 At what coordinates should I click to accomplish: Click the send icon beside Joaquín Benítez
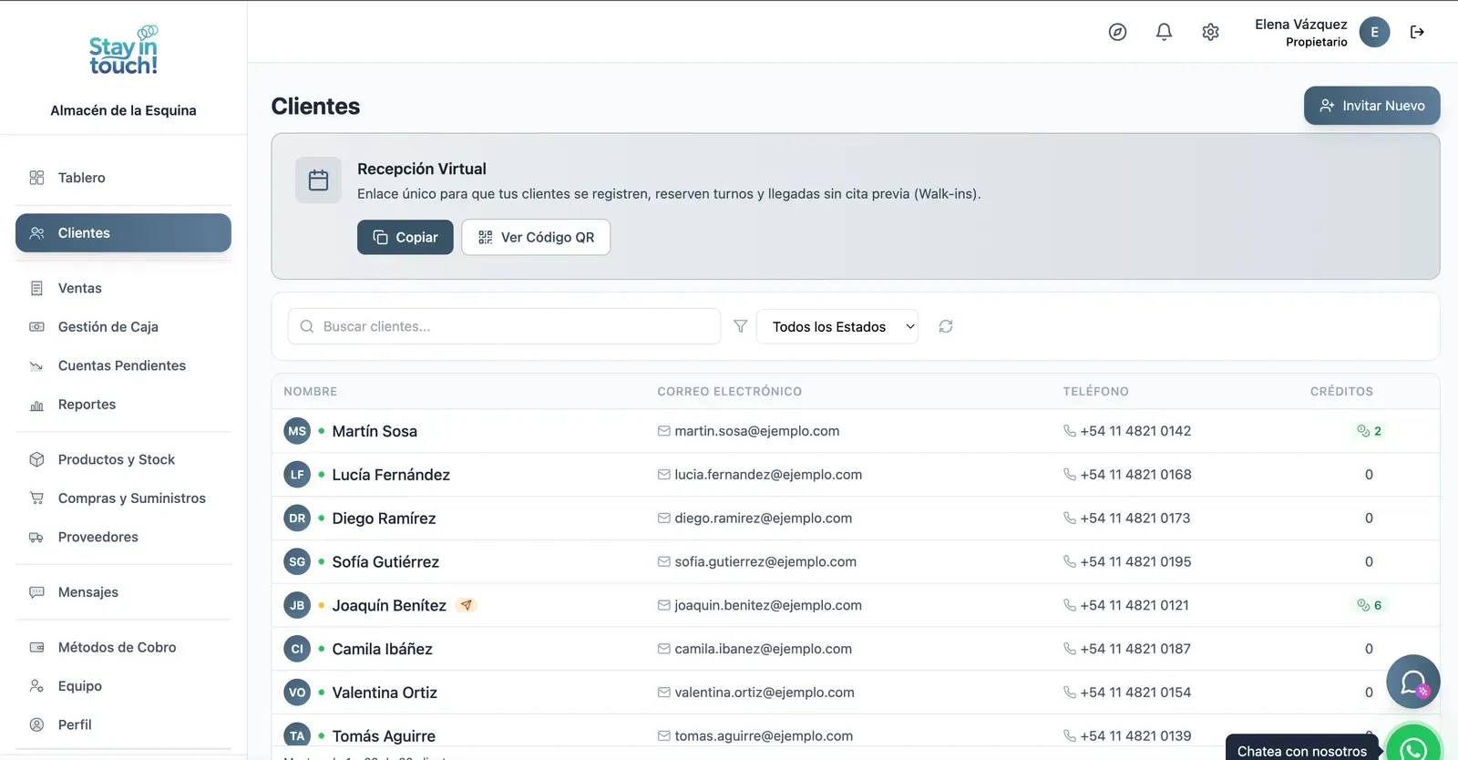click(x=467, y=605)
